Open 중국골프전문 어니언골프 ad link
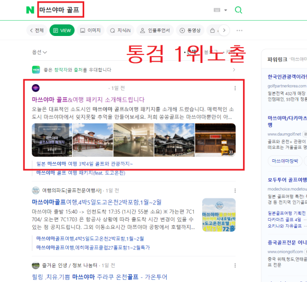Screen dimensions: 307x282 click(287, 243)
